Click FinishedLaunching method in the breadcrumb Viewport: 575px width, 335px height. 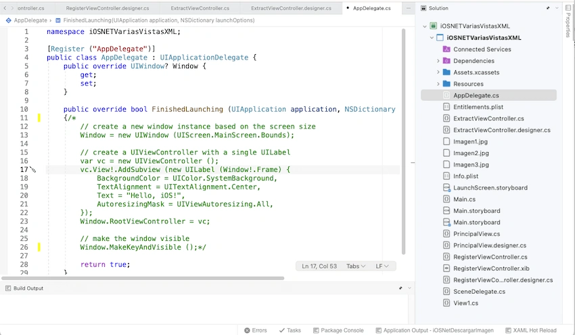click(159, 20)
